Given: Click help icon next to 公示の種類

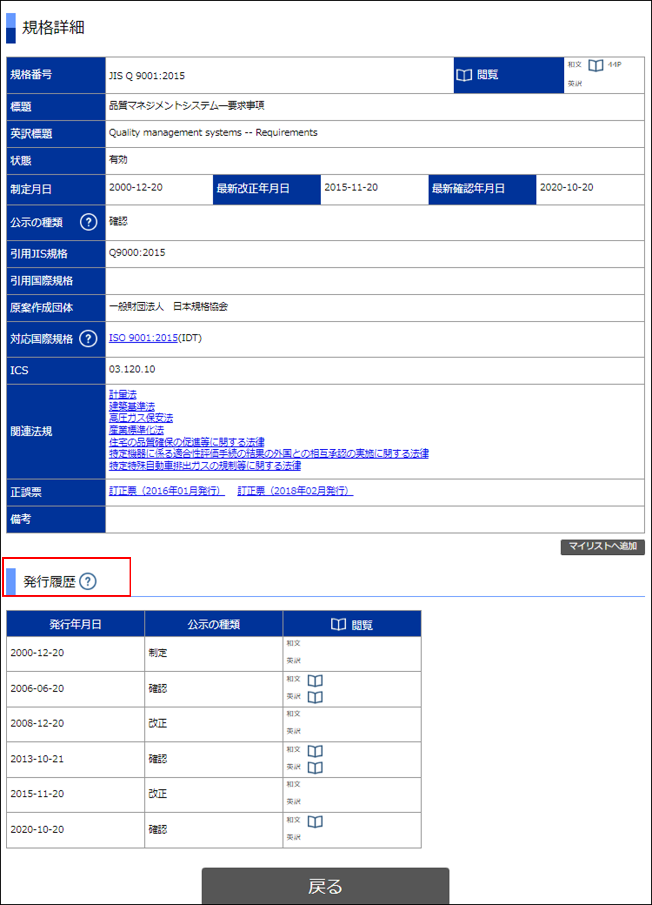Looking at the screenshot, I should pos(88,222).
